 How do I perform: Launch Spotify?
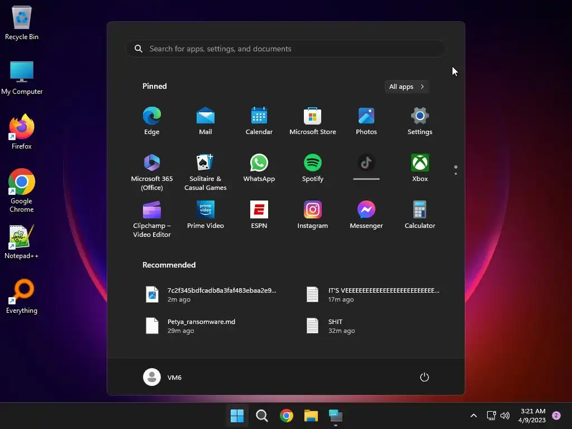(x=313, y=169)
